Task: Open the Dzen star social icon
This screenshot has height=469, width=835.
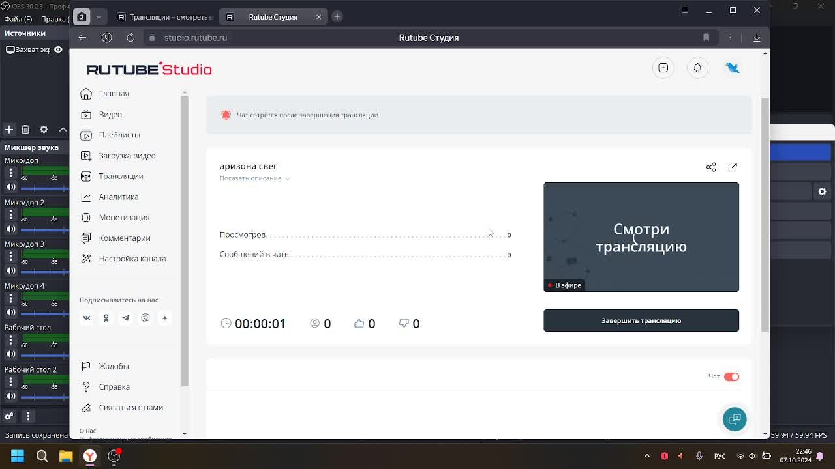Action: coord(165,318)
